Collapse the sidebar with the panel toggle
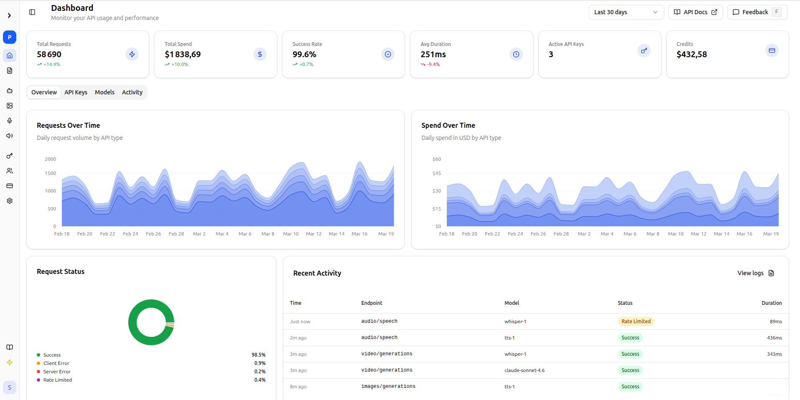The width and height of the screenshot is (800, 400). pyautogui.click(x=32, y=12)
